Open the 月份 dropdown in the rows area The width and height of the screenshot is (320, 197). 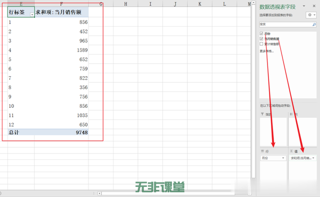point(283,158)
